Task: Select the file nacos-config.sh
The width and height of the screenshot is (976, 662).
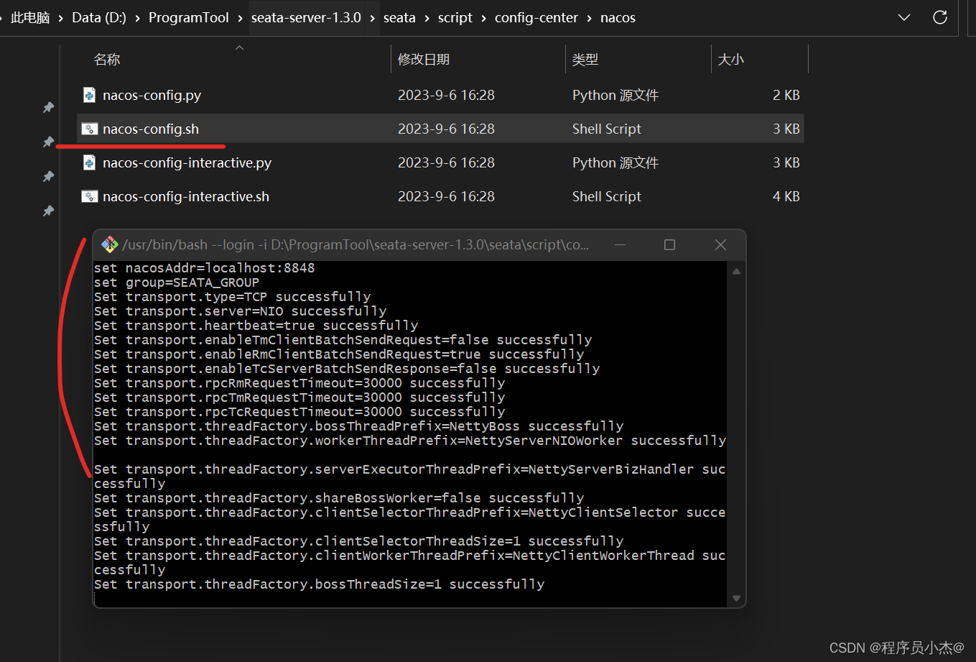Action: 151,129
